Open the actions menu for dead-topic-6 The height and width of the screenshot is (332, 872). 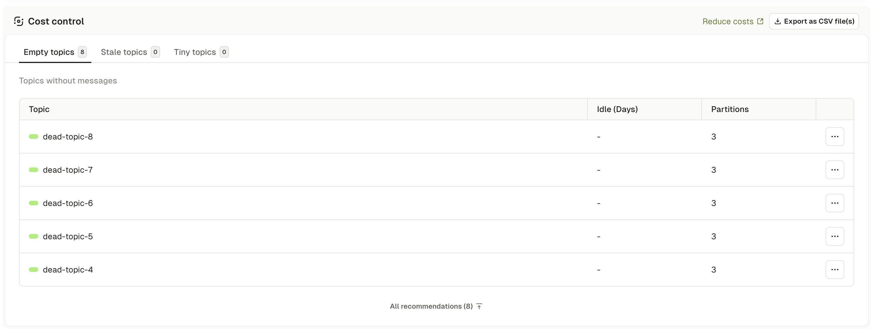pos(835,203)
